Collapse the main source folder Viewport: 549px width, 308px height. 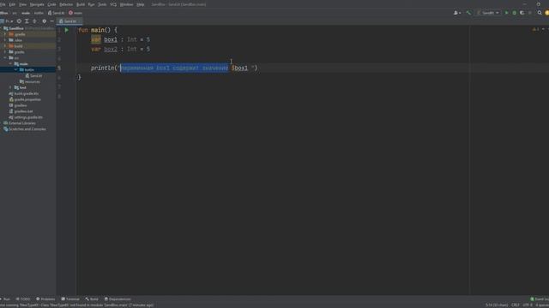[10, 64]
